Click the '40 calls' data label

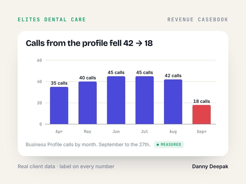87,78
